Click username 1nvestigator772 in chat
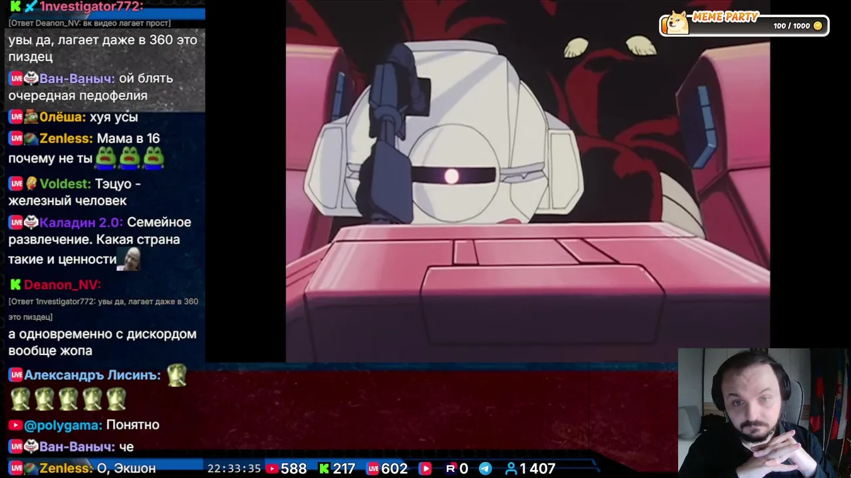 (91, 6)
